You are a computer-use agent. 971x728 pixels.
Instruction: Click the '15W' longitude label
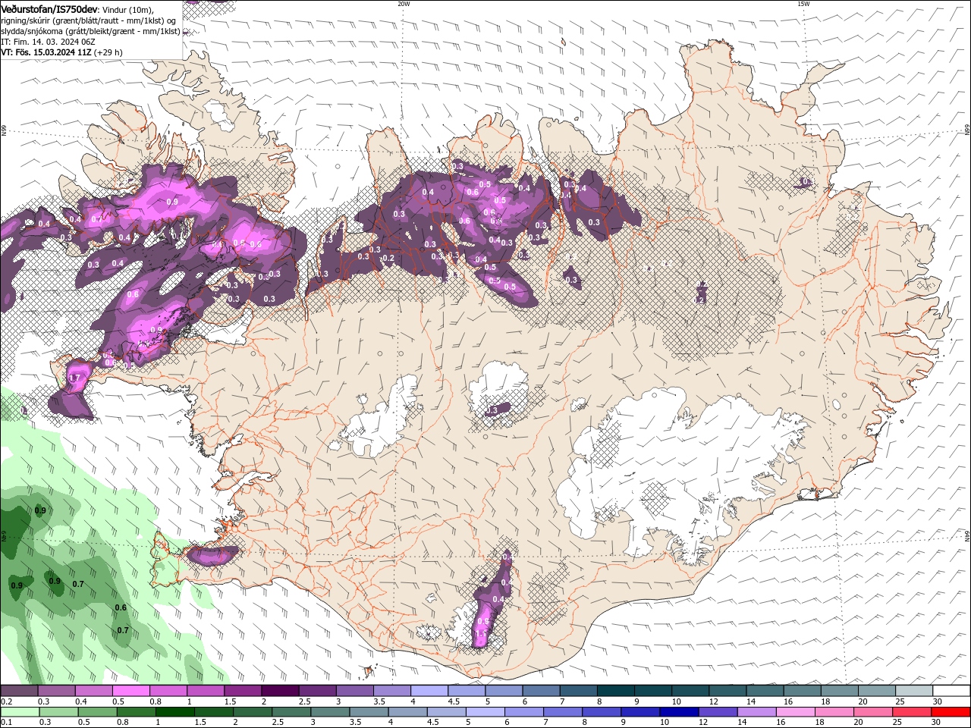pos(803,4)
